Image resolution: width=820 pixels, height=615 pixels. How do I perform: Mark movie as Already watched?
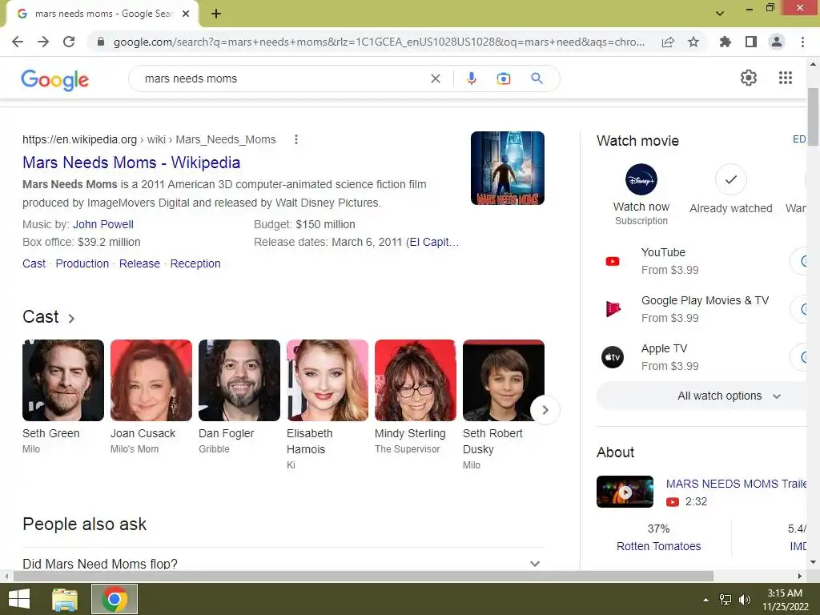tap(730, 189)
